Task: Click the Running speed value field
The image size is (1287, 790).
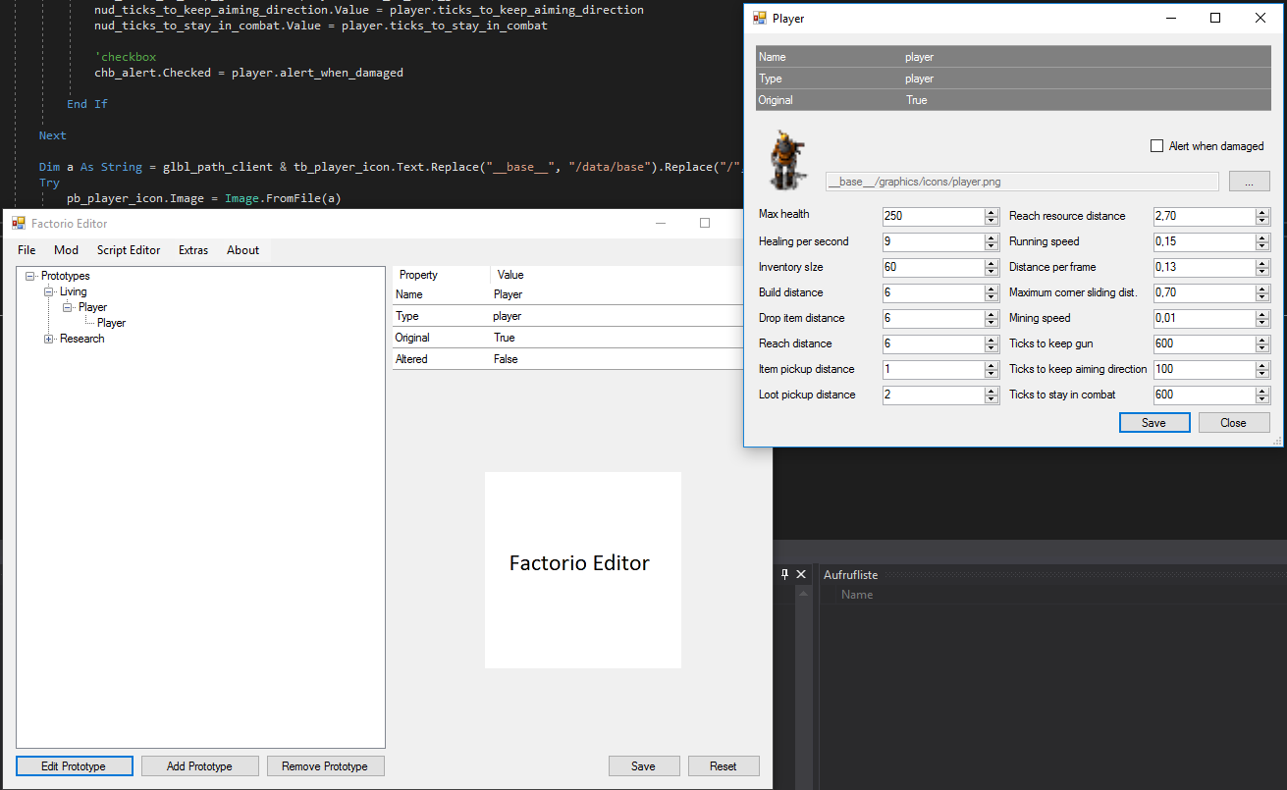Action: (x=1204, y=241)
